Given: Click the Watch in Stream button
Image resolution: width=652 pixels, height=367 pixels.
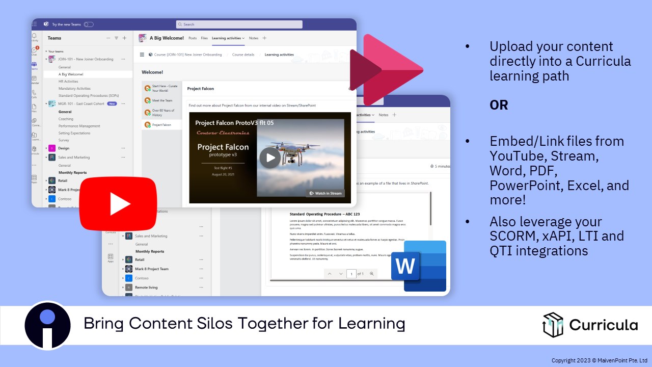Looking at the screenshot, I should click(x=325, y=193).
